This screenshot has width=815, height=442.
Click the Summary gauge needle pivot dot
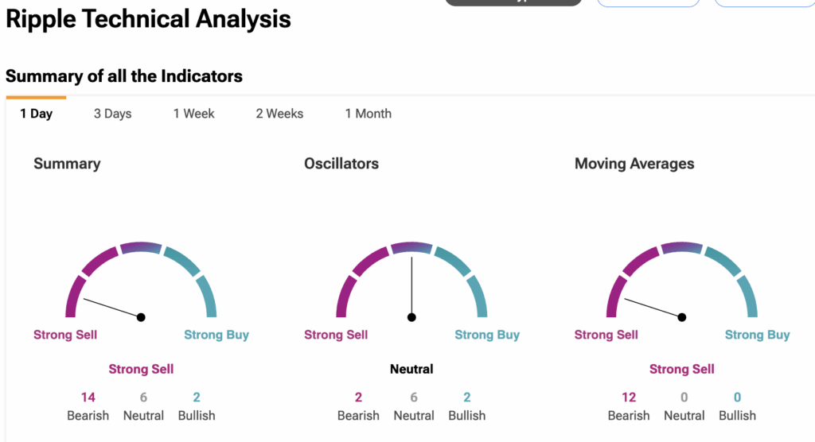[x=141, y=317]
